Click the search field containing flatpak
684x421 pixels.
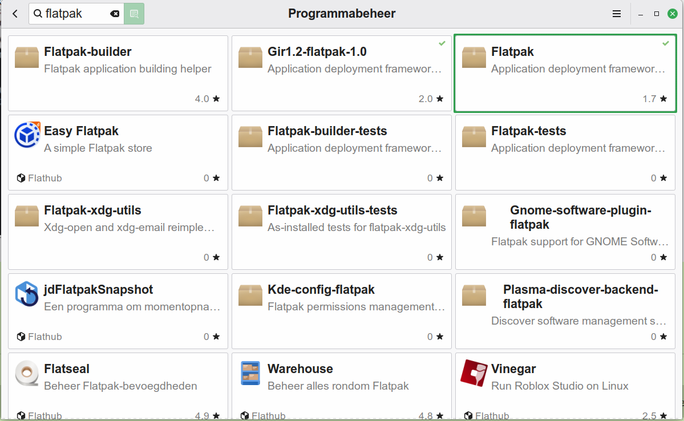76,14
